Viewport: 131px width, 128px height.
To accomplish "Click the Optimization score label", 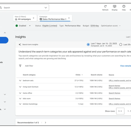I will coord(109,26).
